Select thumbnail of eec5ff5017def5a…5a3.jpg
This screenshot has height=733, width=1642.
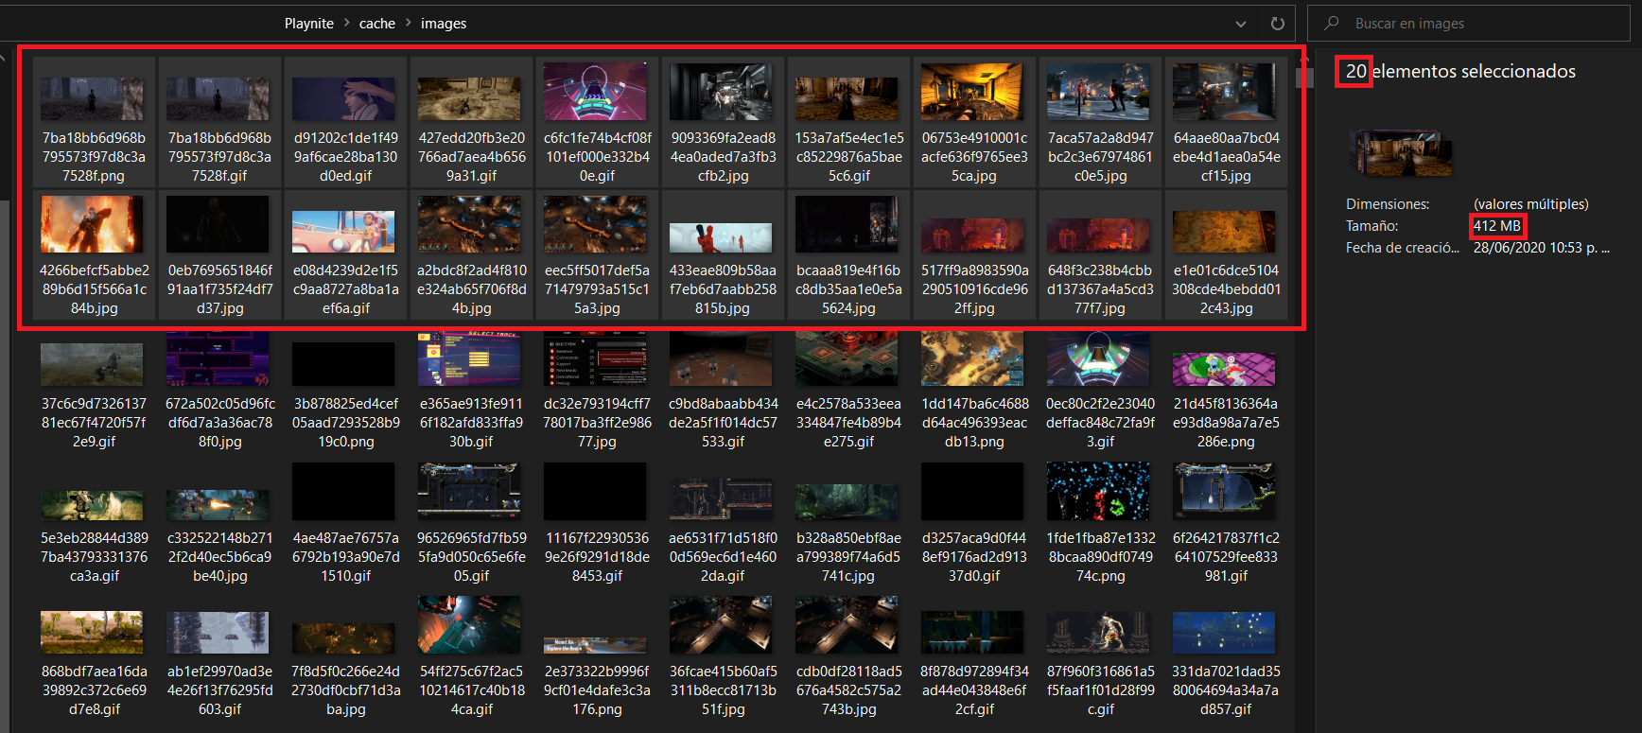point(596,224)
